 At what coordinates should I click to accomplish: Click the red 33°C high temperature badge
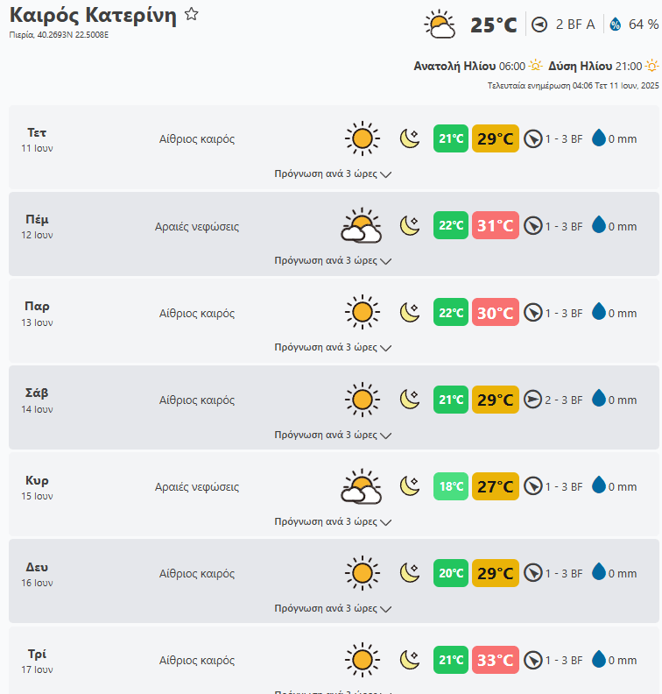(x=496, y=660)
